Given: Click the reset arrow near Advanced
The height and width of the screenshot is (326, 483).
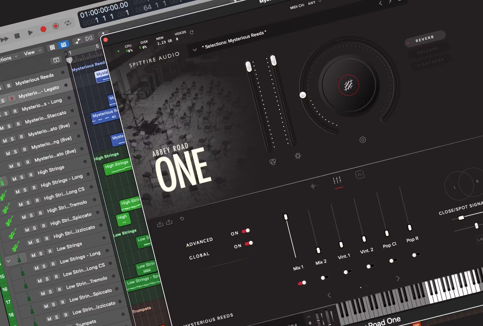Looking at the screenshot, I should pos(182,219).
